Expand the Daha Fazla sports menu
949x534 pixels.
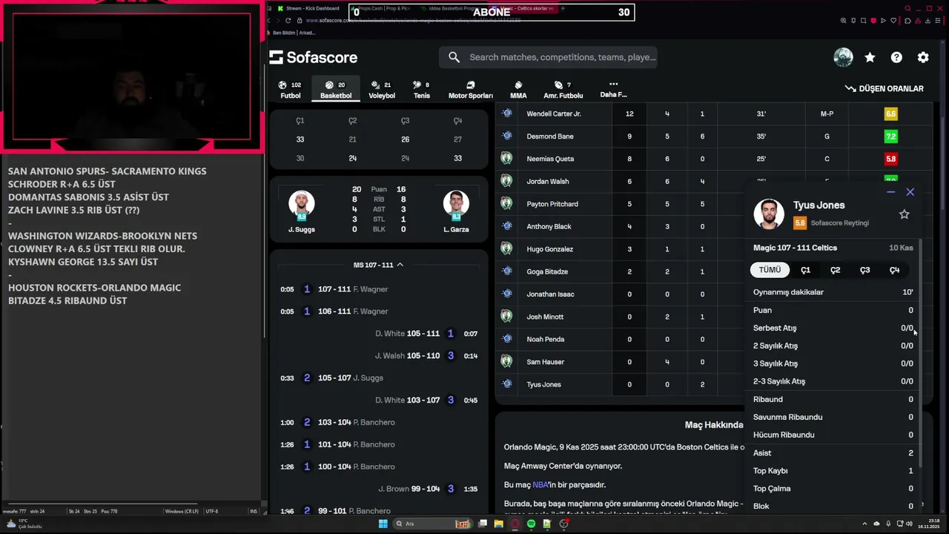click(x=613, y=90)
